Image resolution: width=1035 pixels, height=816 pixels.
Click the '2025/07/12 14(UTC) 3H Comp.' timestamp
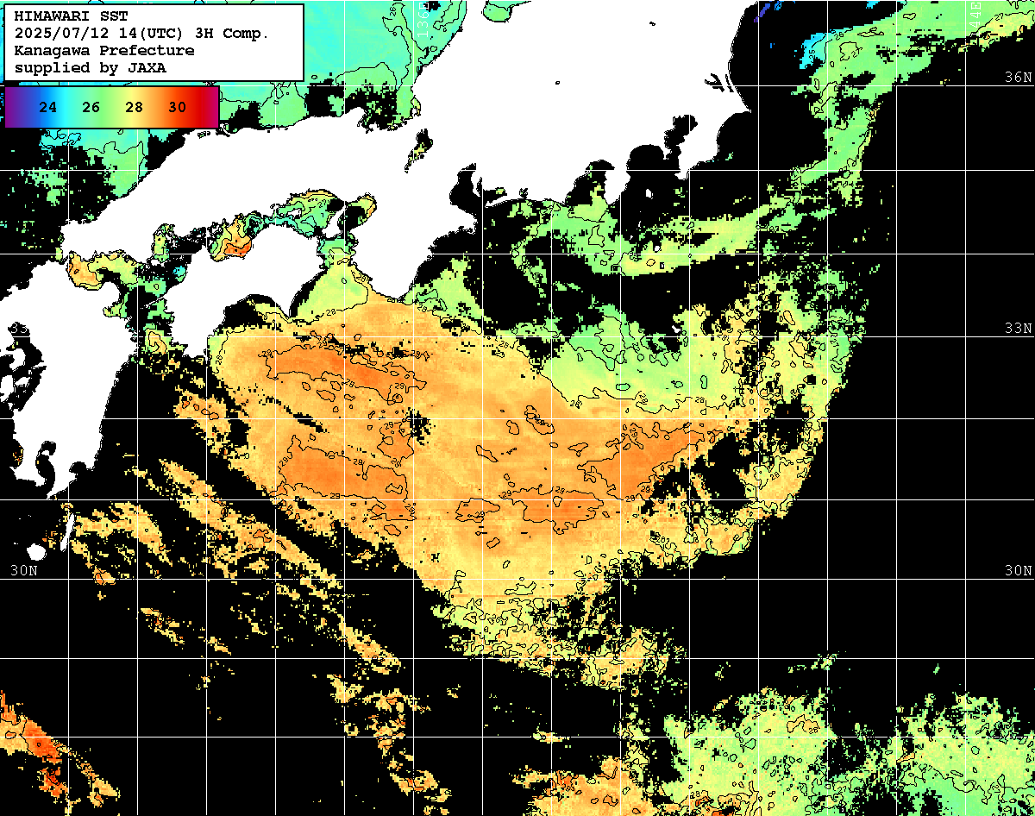click(x=141, y=34)
